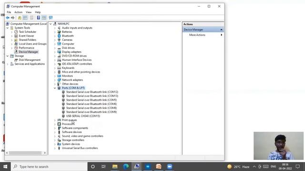Expand Universal Serial Bus controllers

(x=55, y=148)
